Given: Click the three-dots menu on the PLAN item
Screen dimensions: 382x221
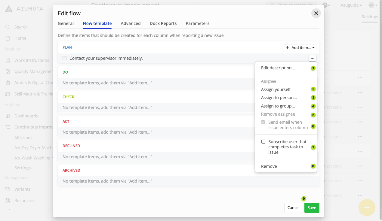Looking at the screenshot, I should pyautogui.click(x=312, y=58).
